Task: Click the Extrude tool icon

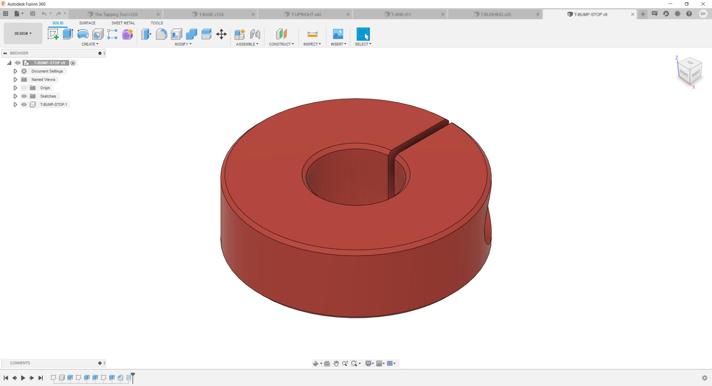Action: [x=68, y=34]
